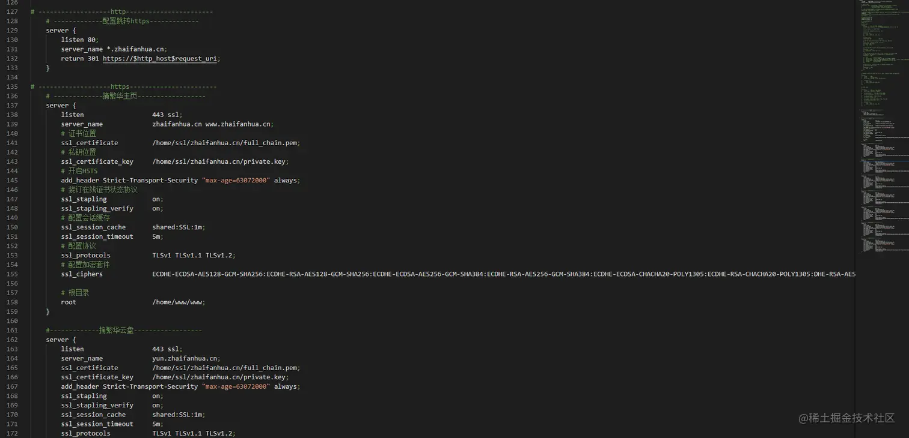
Task: Click 'ssl_stapling_verify' on line 148
Action: (97, 209)
